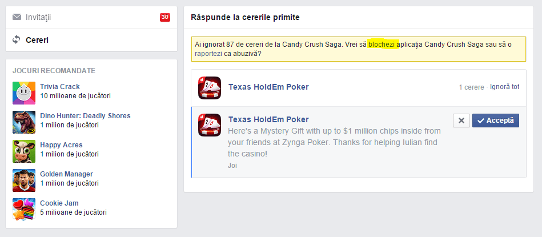Click the raportezi link in the notice
This screenshot has height=237, width=542.
[x=208, y=54]
